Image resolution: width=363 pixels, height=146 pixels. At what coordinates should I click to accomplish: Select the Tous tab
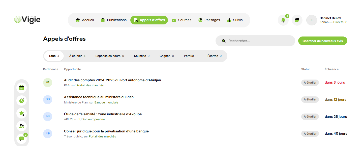pyautogui.click(x=54, y=56)
